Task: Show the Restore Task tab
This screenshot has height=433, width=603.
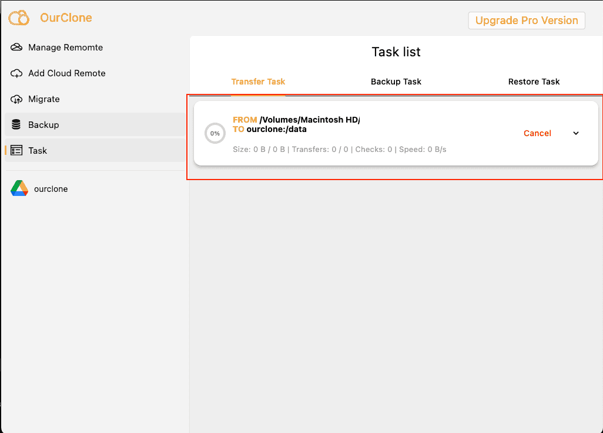Action: (x=534, y=82)
